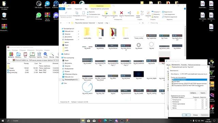Open Средства работы с рисунками tab

(x=100, y=9)
